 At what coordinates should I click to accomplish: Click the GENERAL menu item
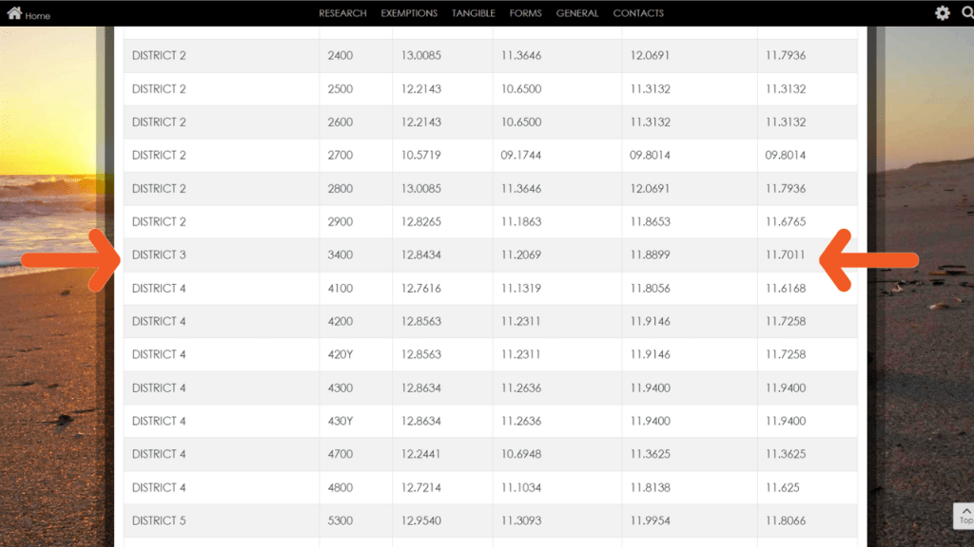click(x=577, y=13)
